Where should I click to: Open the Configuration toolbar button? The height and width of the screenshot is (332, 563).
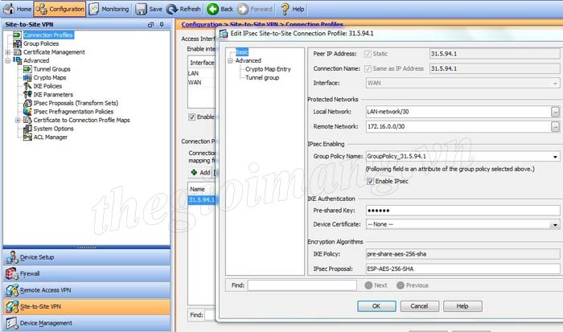60,9
